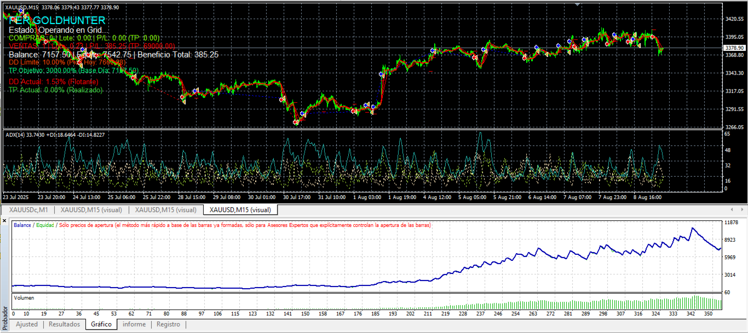Click the balance curve peak on the graph
Viewport: 748px width, 333px height.
click(693, 229)
